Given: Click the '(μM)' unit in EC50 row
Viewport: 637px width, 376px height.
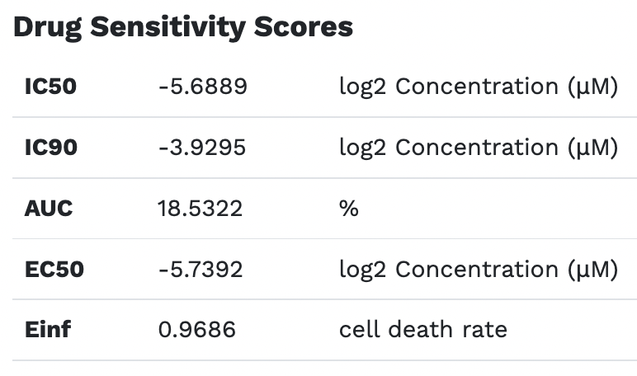Looking at the screenshot, I should pos(592,270).
